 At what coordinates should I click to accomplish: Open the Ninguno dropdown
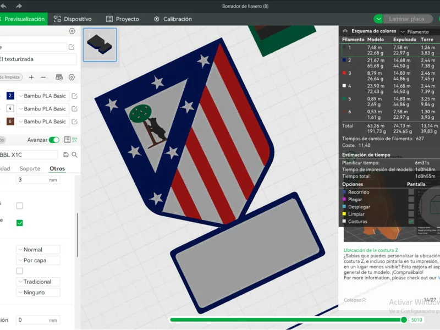tap(38, 293)
